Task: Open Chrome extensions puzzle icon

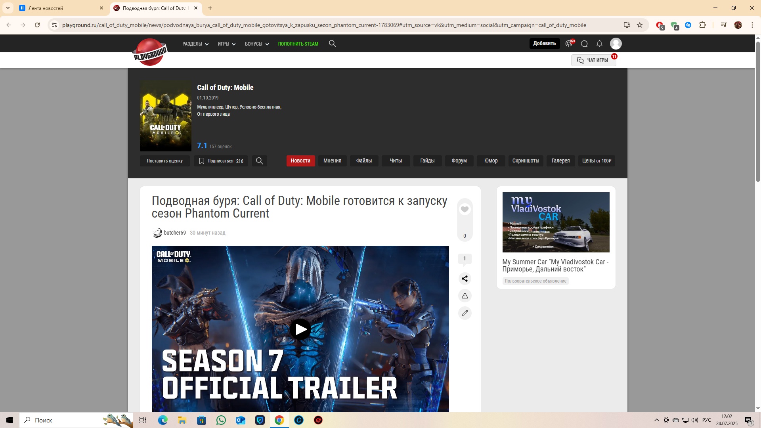Action: 702,25
